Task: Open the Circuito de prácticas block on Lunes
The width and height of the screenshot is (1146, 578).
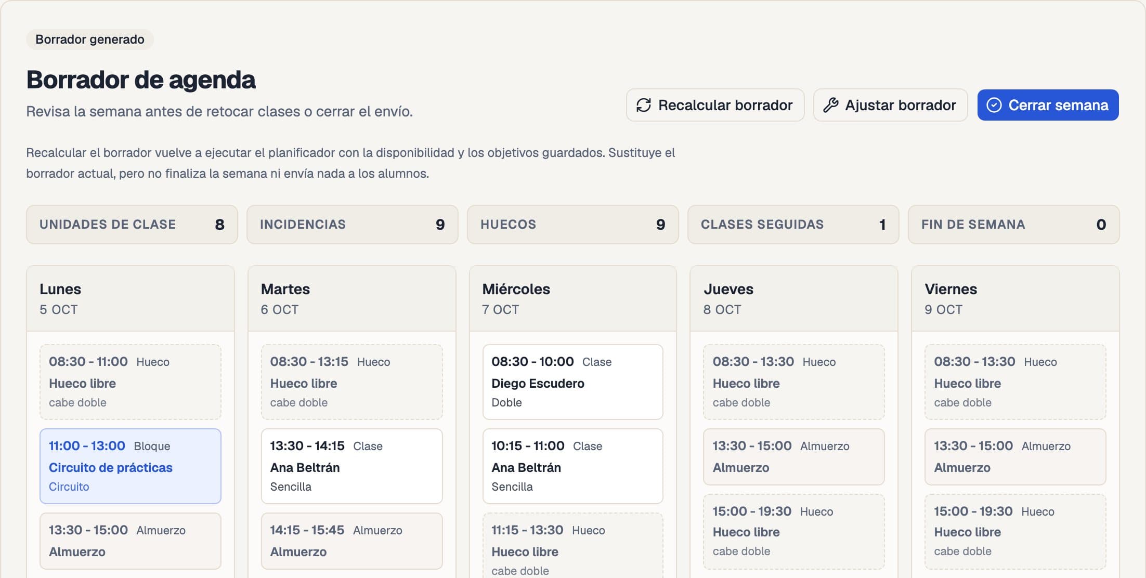Action: 131,466
